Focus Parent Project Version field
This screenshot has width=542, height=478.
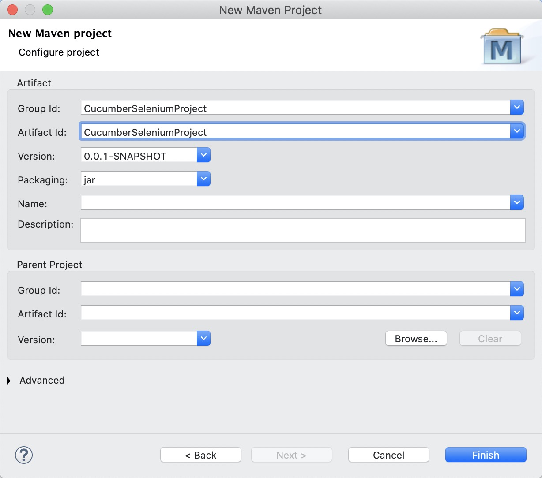click(139, 338)
